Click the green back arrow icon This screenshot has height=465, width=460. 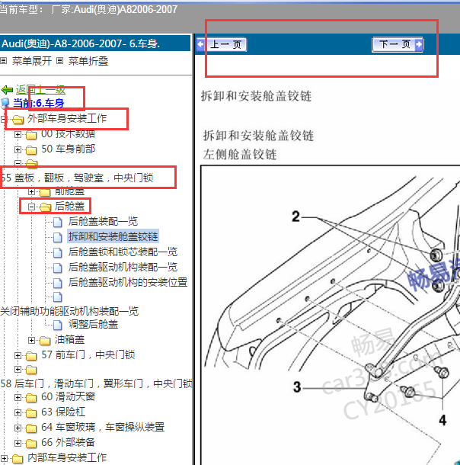7,89
